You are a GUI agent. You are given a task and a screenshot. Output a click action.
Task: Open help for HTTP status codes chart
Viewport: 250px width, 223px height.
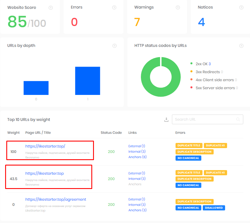(x=241, y=46)
